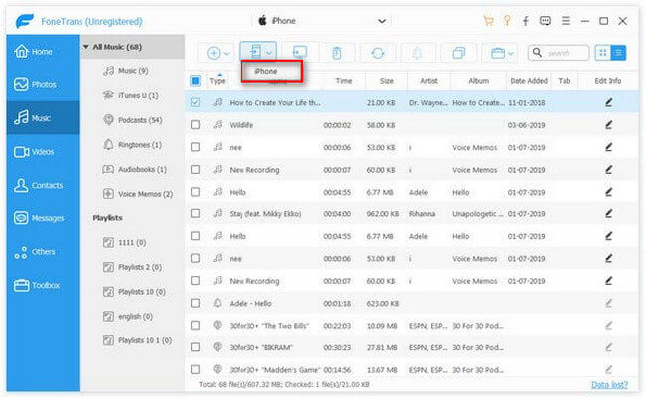Switch to grid view layout
This screenshot has height=399, width=646.
(603, 52)
